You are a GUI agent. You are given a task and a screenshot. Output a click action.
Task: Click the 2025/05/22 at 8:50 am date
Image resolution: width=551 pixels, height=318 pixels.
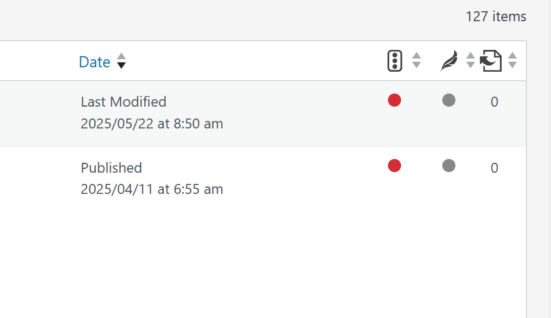click(x=152, y=123)
